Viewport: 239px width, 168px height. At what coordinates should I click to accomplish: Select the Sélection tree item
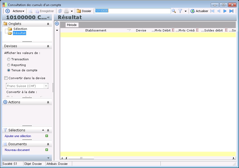pyautogui.click(x=20, y=29)
